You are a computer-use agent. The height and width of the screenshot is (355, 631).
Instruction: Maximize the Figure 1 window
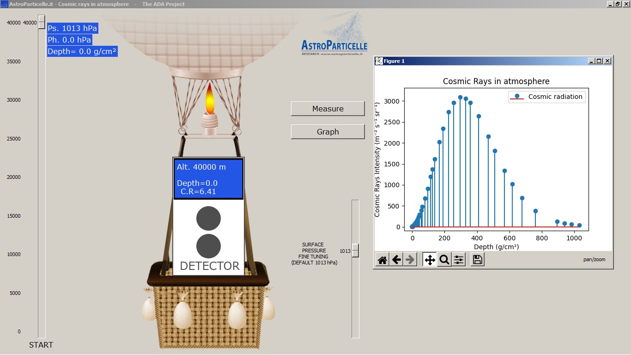click(x=599, y=61)
